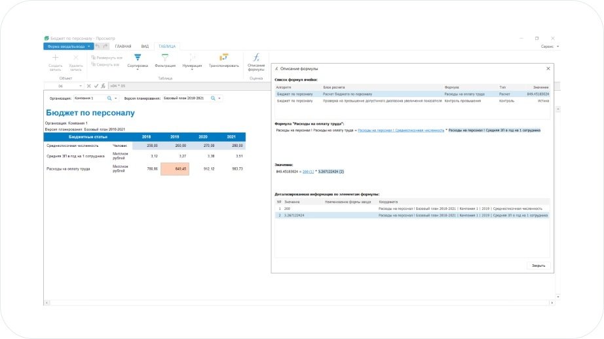Click Свернуть все in the ribbon

pyautogui.click(x=105, y=64)
